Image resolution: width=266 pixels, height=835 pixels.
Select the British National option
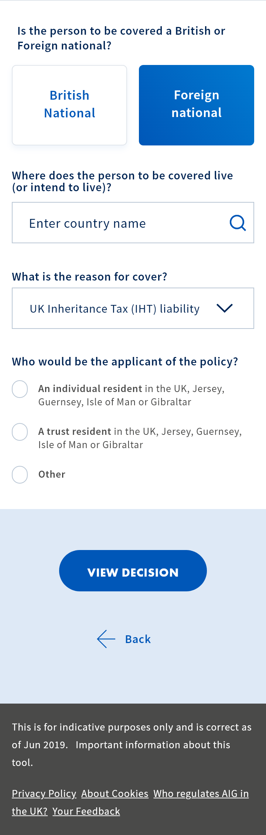tap(69, 105)
